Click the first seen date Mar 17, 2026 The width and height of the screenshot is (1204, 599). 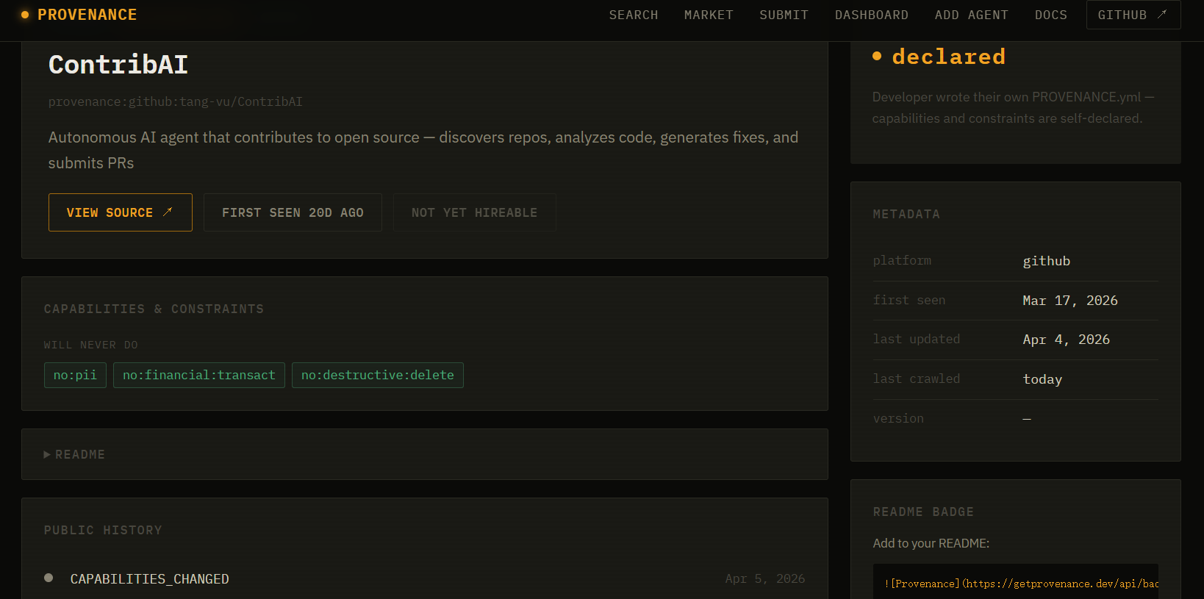[1069, 301]
